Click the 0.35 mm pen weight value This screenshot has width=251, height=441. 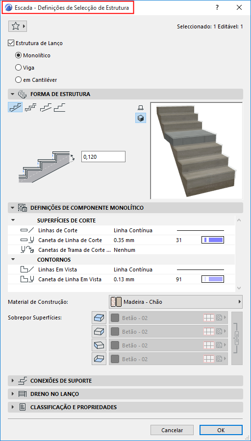[124, 240]
